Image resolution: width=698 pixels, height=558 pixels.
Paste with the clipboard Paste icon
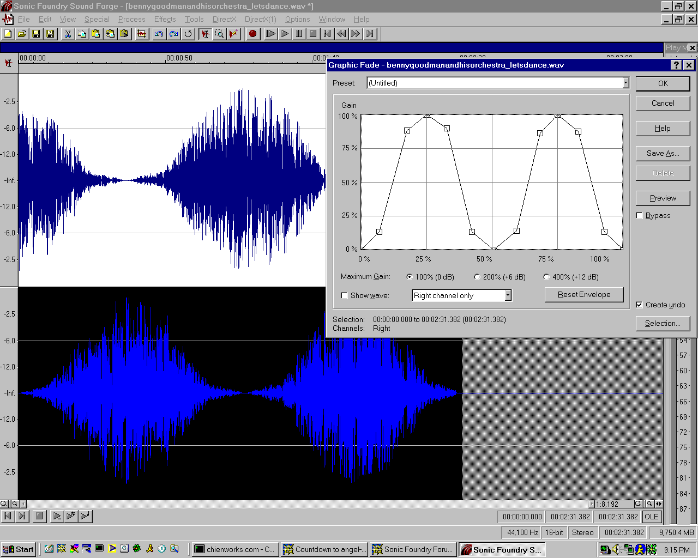(96, 34)
